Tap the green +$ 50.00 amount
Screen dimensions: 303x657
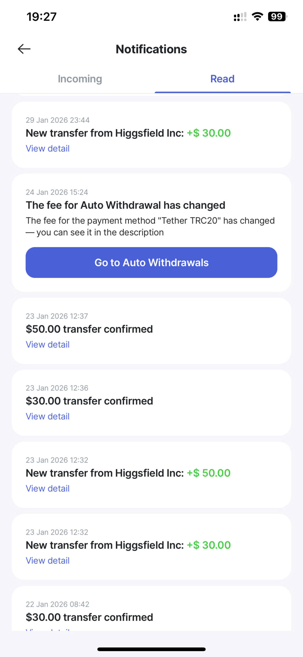(x=209, y=473)
